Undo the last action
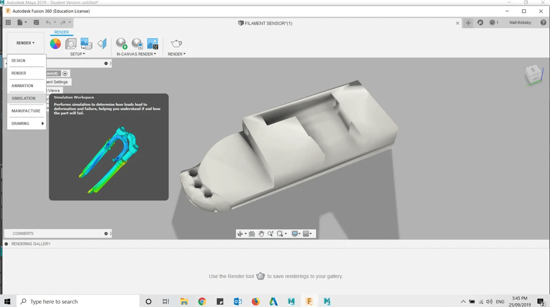The image size is (550, 307). [48, 23]
